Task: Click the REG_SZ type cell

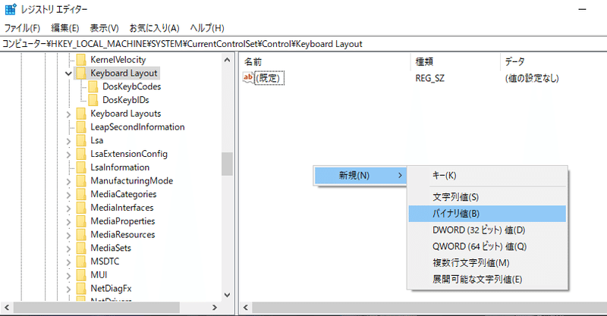Action: [430, 79]
